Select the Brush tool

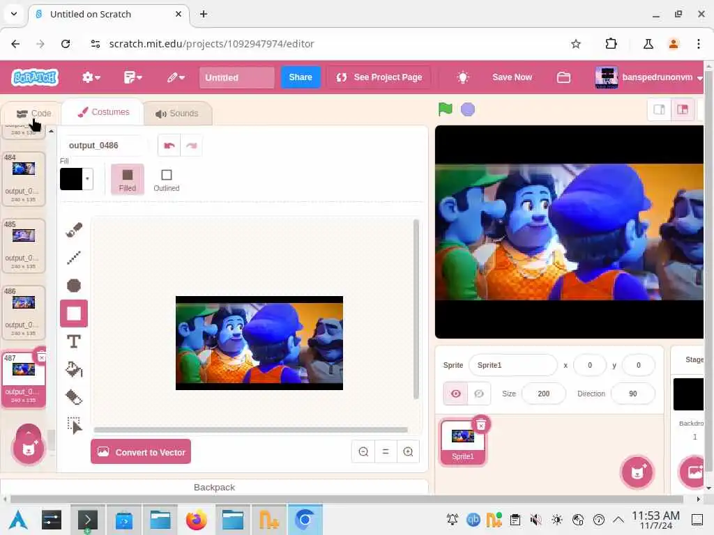click(x=74, y=230)
